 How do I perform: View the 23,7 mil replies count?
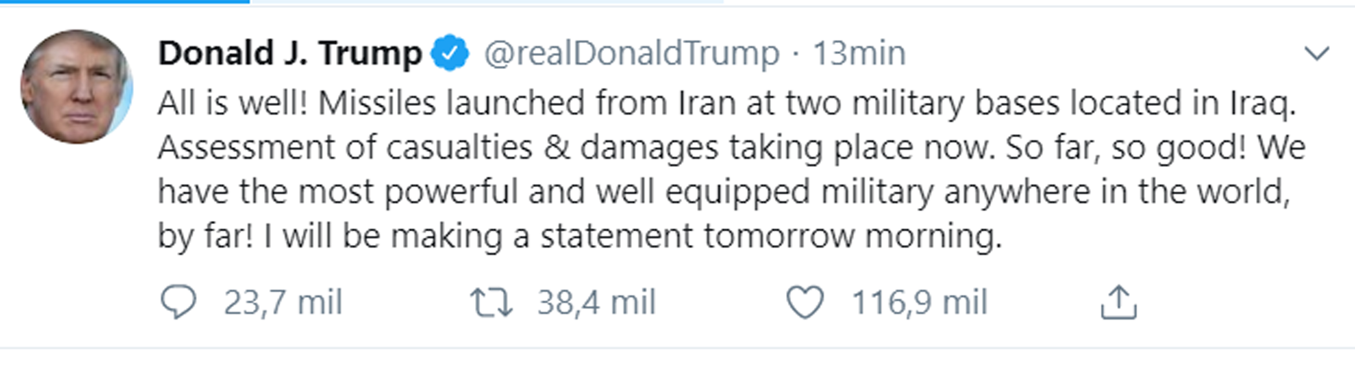[283, 302]
